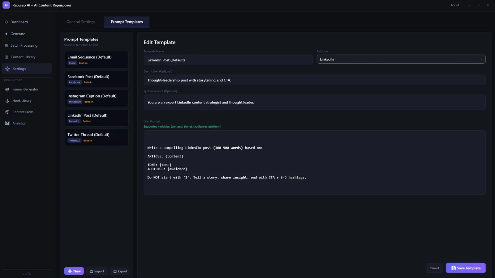Click the v1.0.0 version label
Image resolution: width=495 pixels, height=278 pixels.
[27, 274]
